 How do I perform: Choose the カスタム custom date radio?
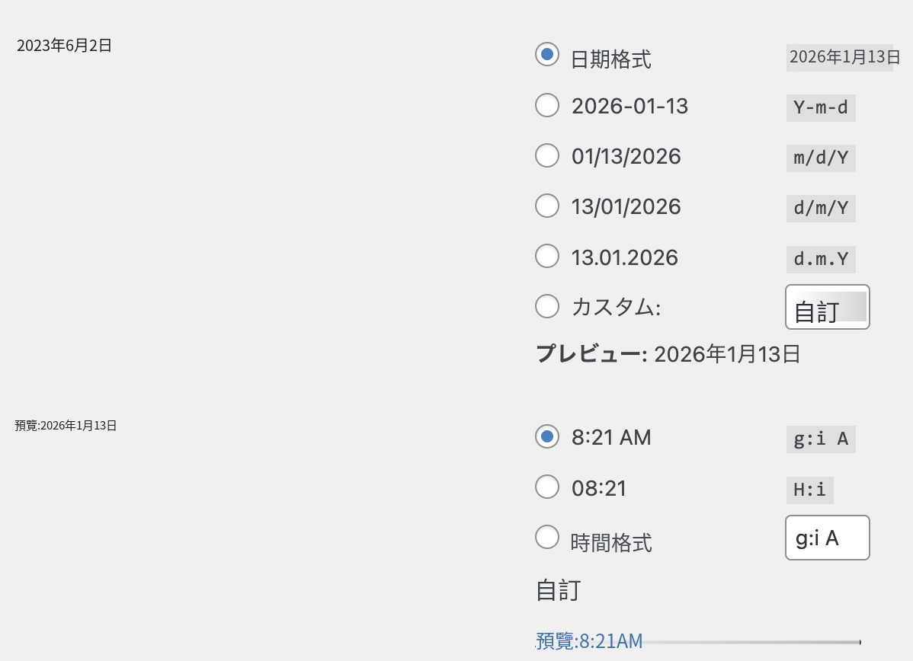coord(546,306)
